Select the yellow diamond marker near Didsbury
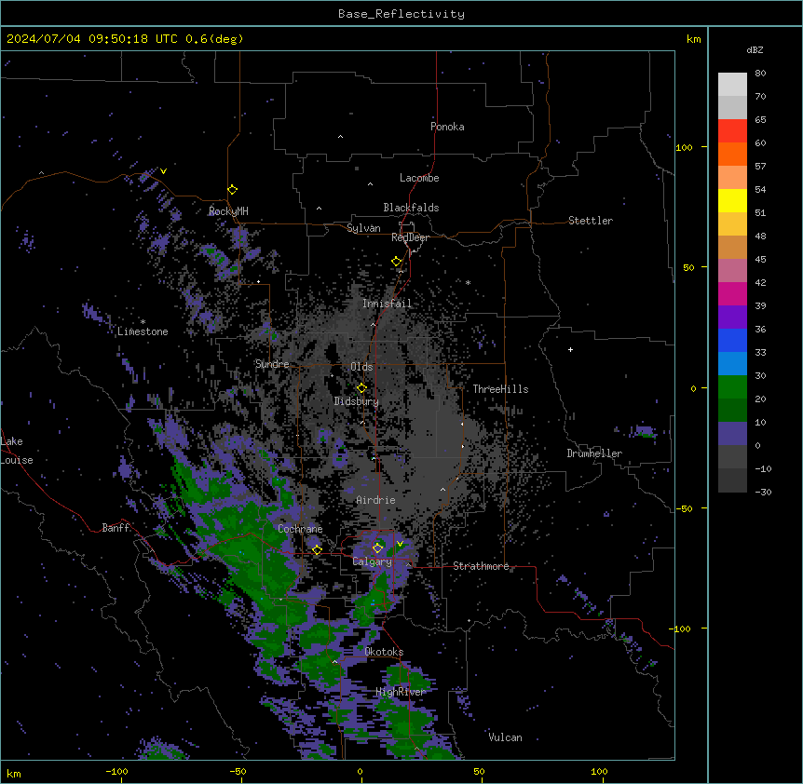This screenshot has width=803, height=784. point(361,388)
